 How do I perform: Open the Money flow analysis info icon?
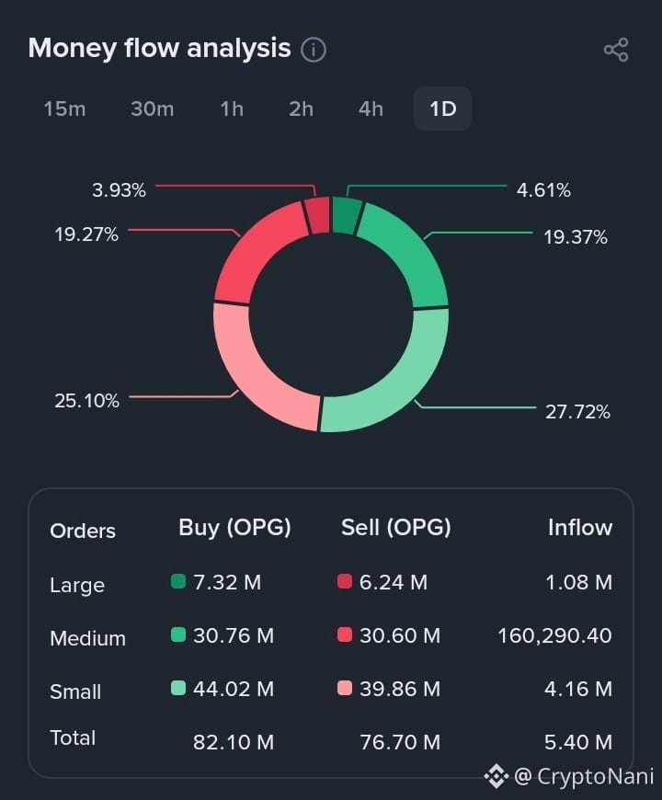[314, 50]
